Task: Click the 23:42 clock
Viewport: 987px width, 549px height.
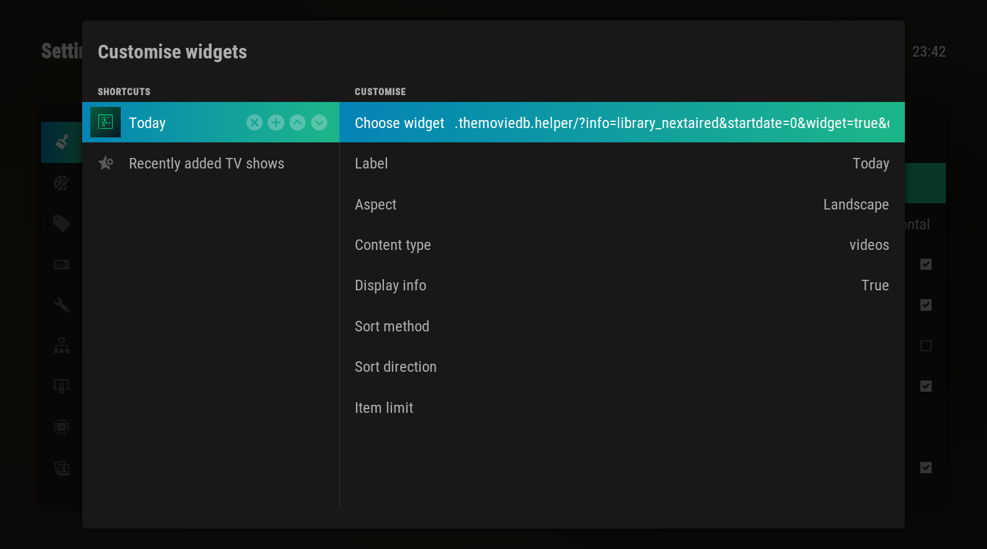Action: click(x=929, y=52)
